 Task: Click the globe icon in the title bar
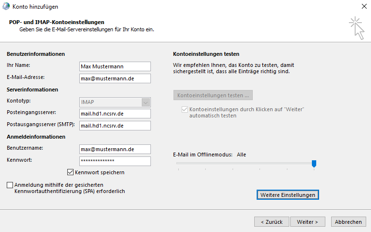pyautogui.click(x=5, y=6)
